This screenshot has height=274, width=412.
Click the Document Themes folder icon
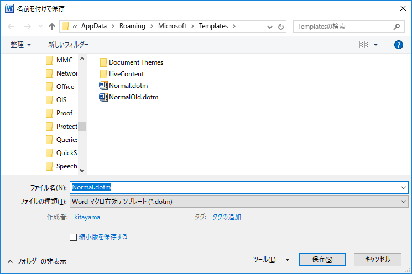point(103,62)
